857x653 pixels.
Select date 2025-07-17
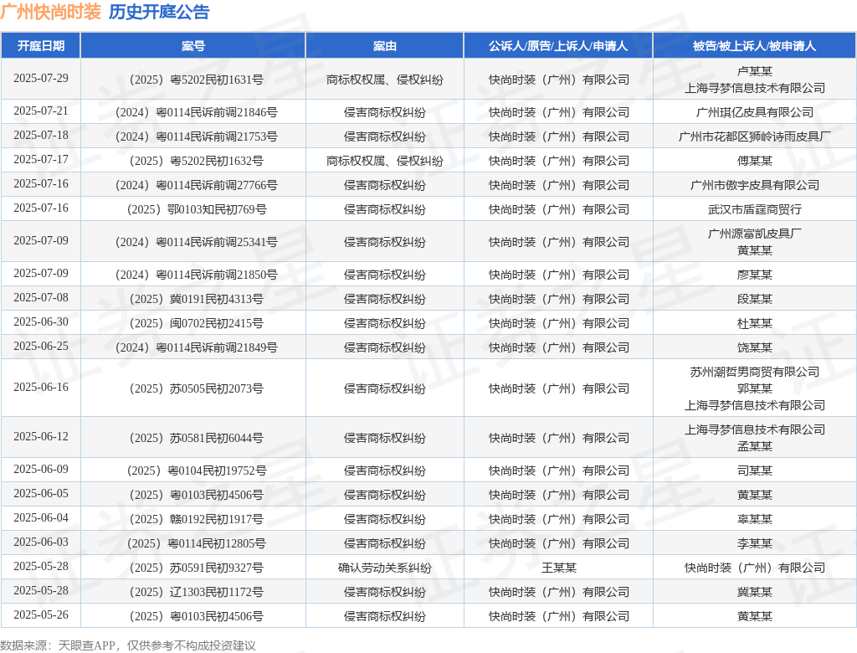41,159
